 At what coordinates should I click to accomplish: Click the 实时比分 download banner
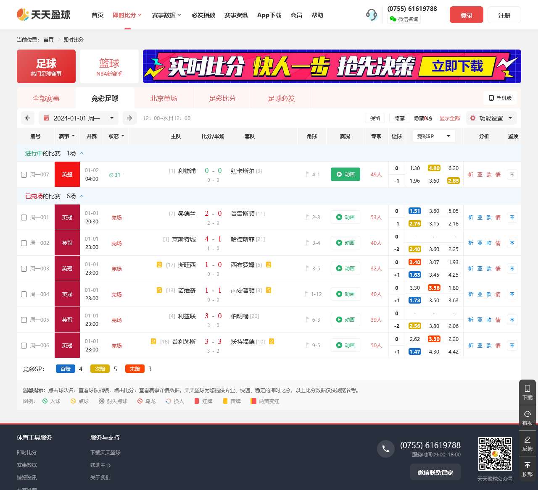click(332, 66)
